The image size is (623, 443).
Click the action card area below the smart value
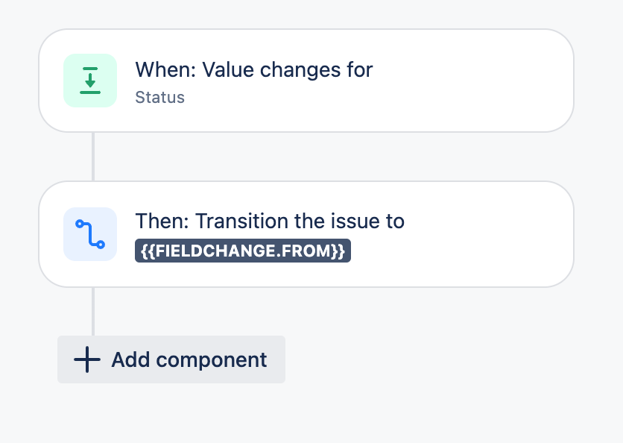(242, 274)
